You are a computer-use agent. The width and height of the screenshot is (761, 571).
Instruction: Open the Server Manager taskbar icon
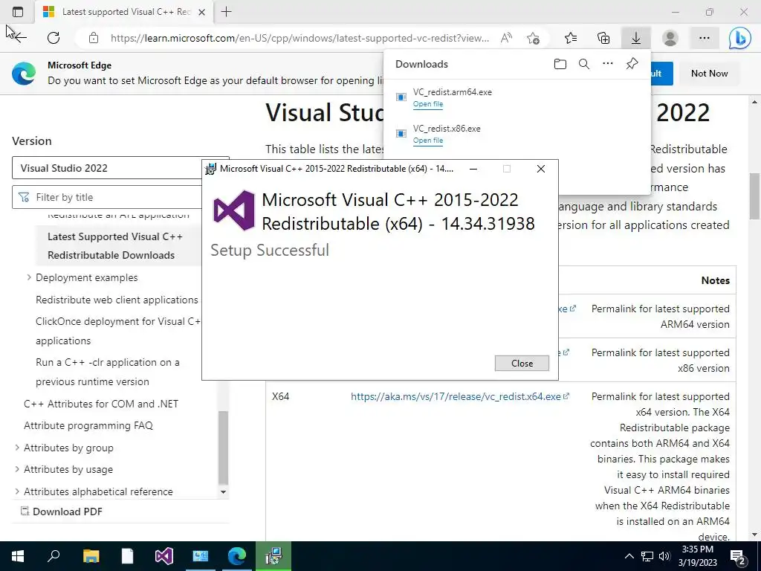[x=201, y=556]
